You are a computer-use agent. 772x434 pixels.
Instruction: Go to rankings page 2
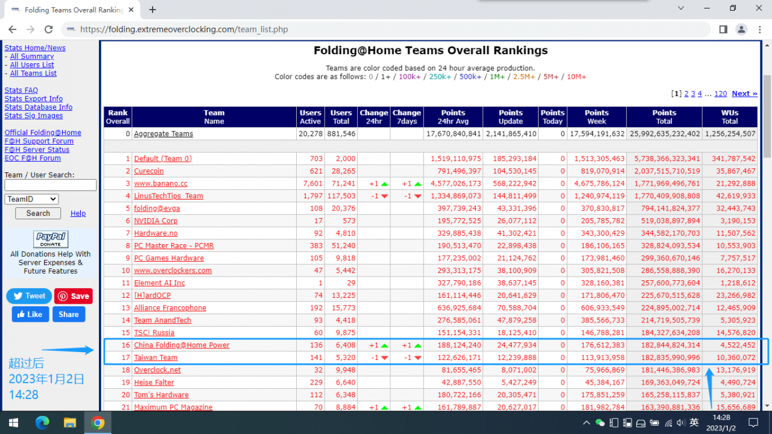[x=686, y=94]
